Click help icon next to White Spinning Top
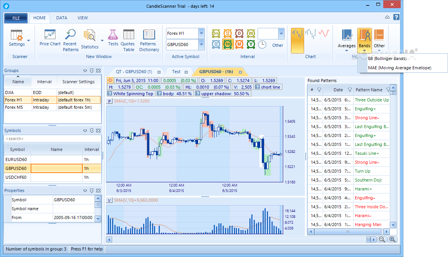Image resolution: width=448 pixels, height=257 pixels. (110, 94)
